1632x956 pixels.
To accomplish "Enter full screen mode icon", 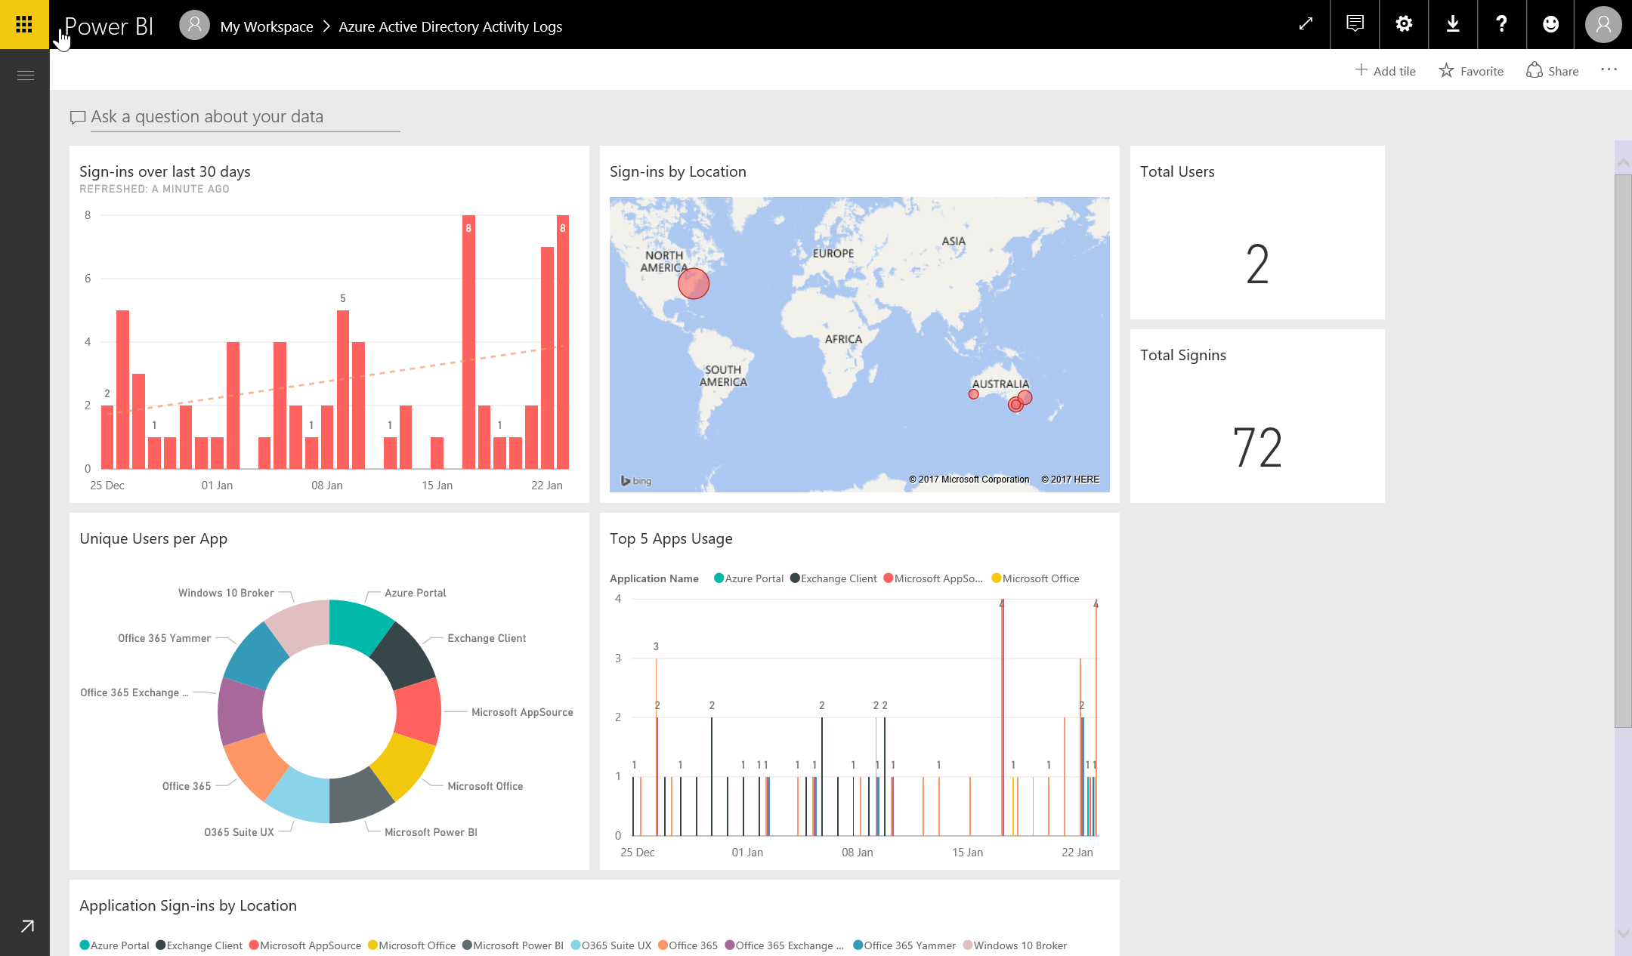I will (1306, 24).
